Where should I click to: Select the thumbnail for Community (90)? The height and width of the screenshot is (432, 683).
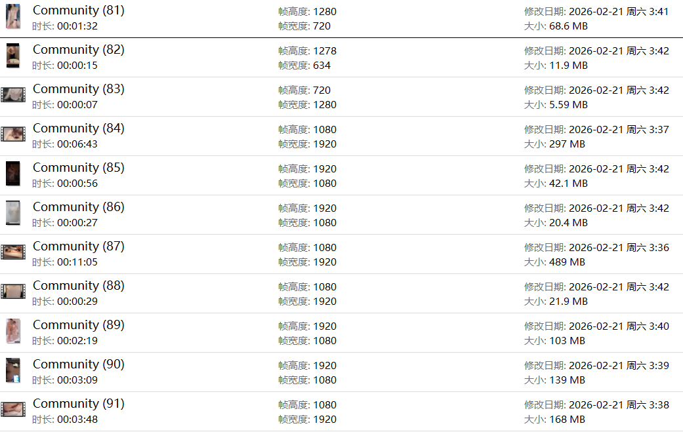[x=13, y=370]
